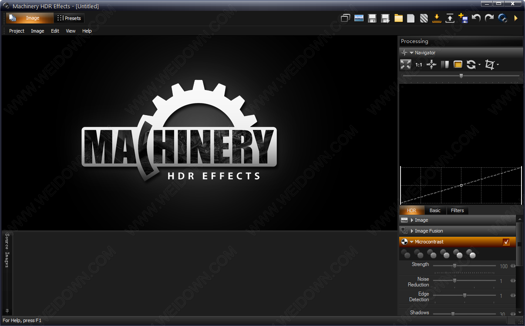Open the Help menu
Image resolution: width=525 pixels, height=326 pixels.
pyautogui.click(x=87, y=31)
